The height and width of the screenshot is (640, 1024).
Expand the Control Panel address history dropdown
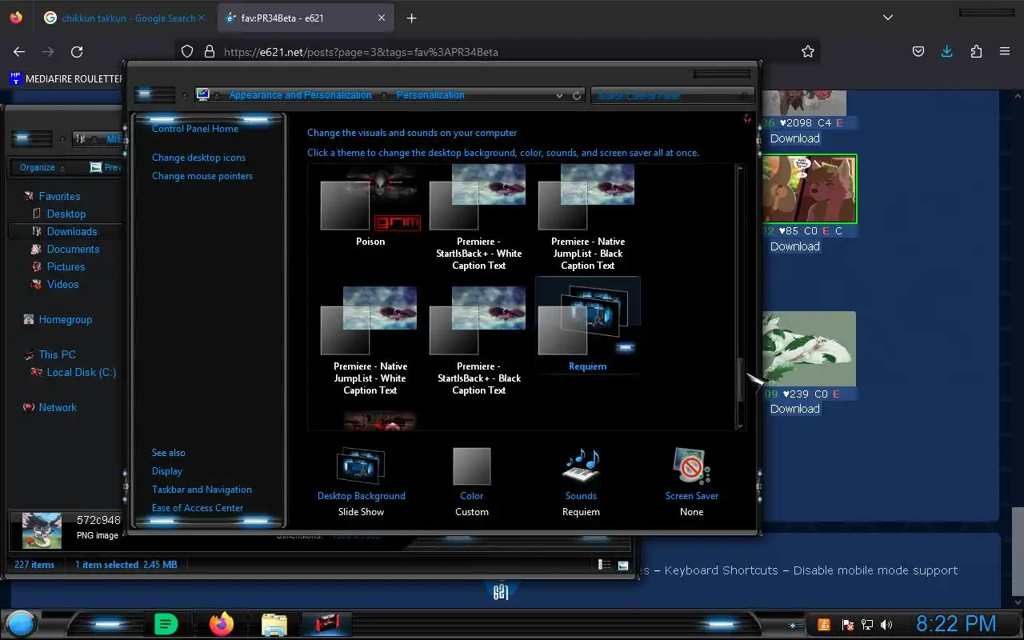click(559, 95)
